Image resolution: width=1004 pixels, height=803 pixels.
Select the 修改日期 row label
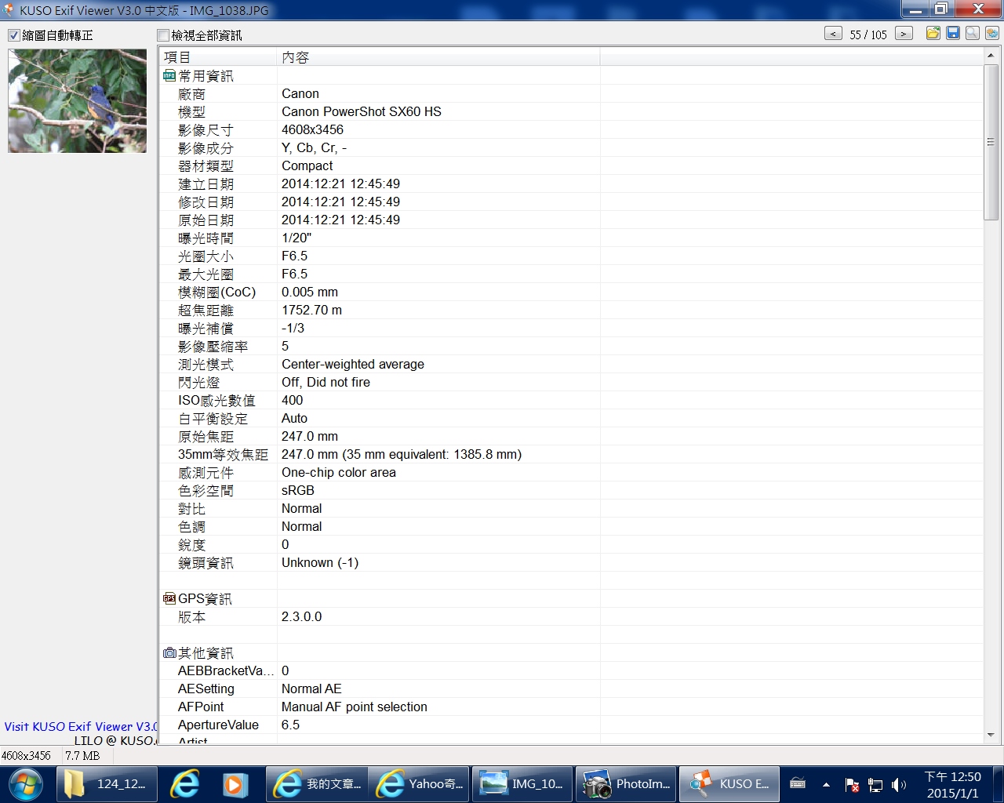[x=206, y=202]
